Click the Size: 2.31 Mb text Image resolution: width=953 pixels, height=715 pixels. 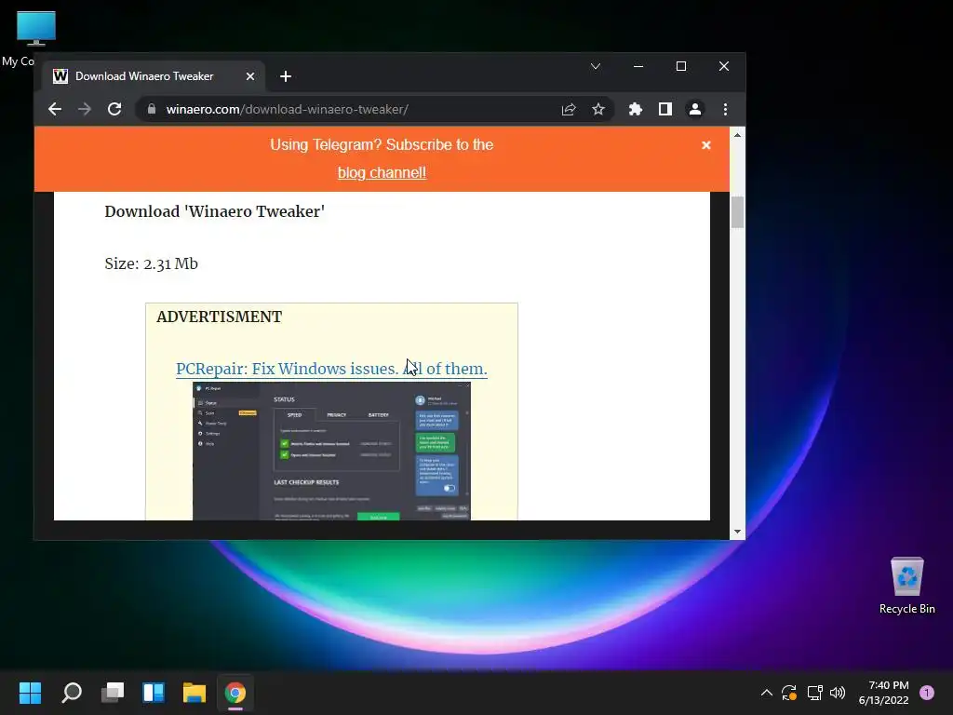click(x=152, y=263)
